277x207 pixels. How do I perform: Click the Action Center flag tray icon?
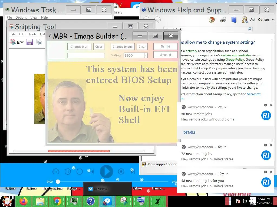[238, 201]
